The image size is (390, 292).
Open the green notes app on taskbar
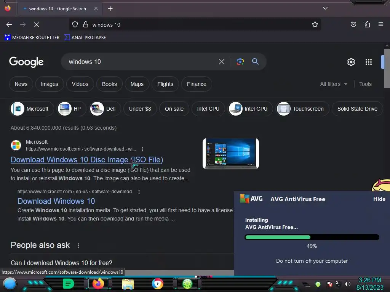[x=68, y=284]
